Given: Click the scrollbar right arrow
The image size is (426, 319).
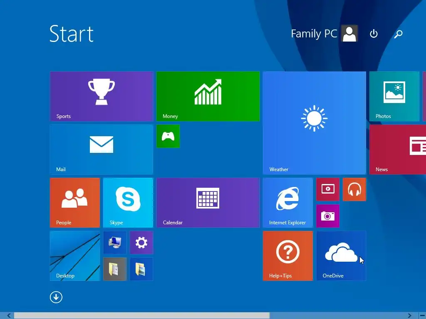Looking at the screenshot, I should click(410, 316).
